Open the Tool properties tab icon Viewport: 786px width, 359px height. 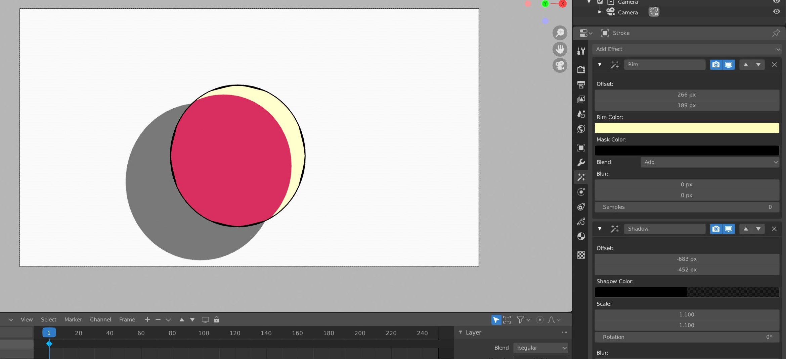581,51
